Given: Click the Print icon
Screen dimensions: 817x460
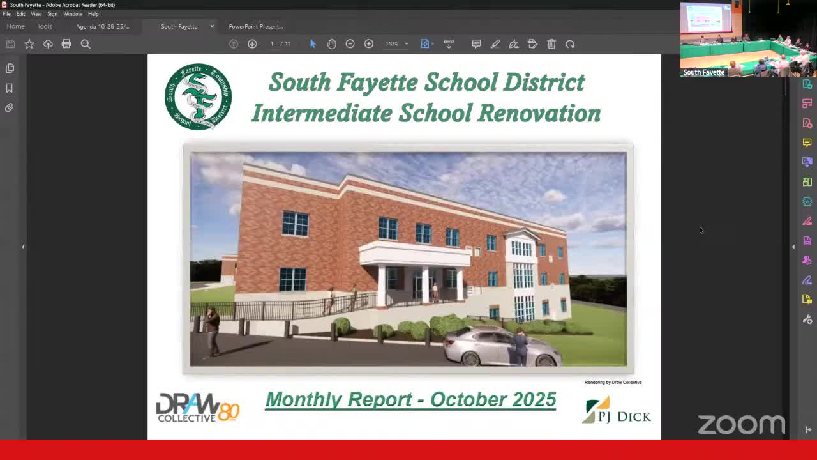Looking at the screenshot, I should 66,43.
